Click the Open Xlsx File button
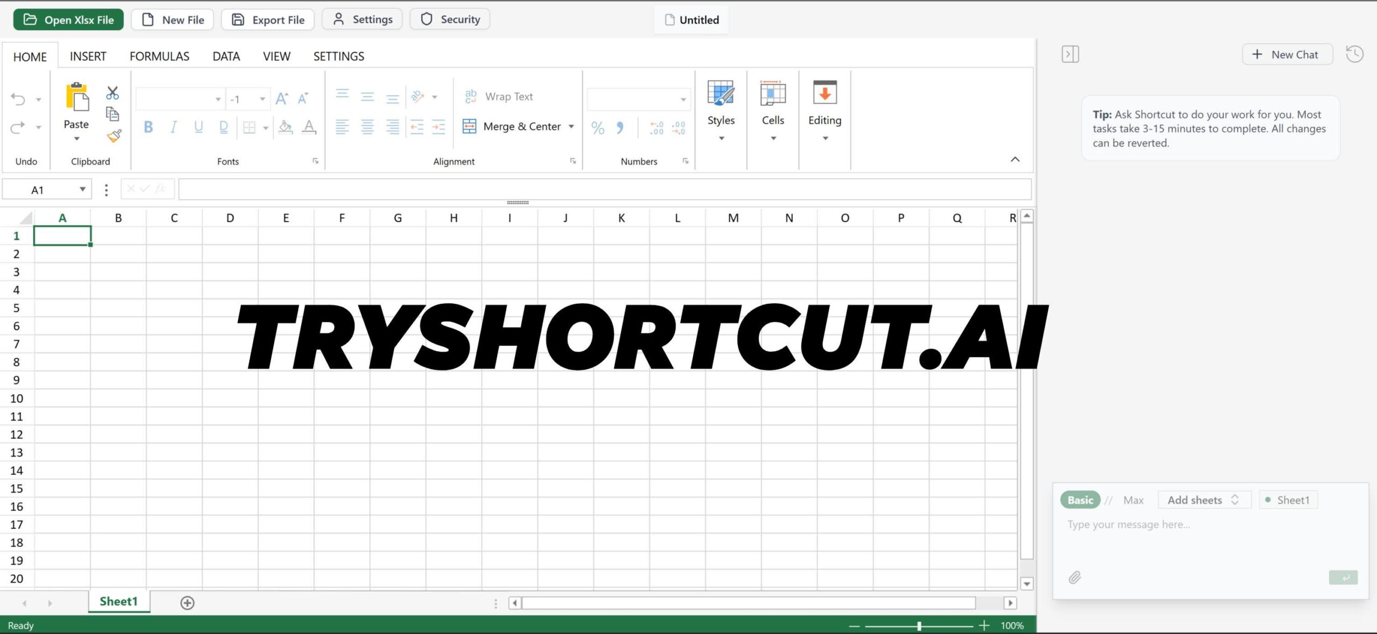 click(x=68, y=19)
